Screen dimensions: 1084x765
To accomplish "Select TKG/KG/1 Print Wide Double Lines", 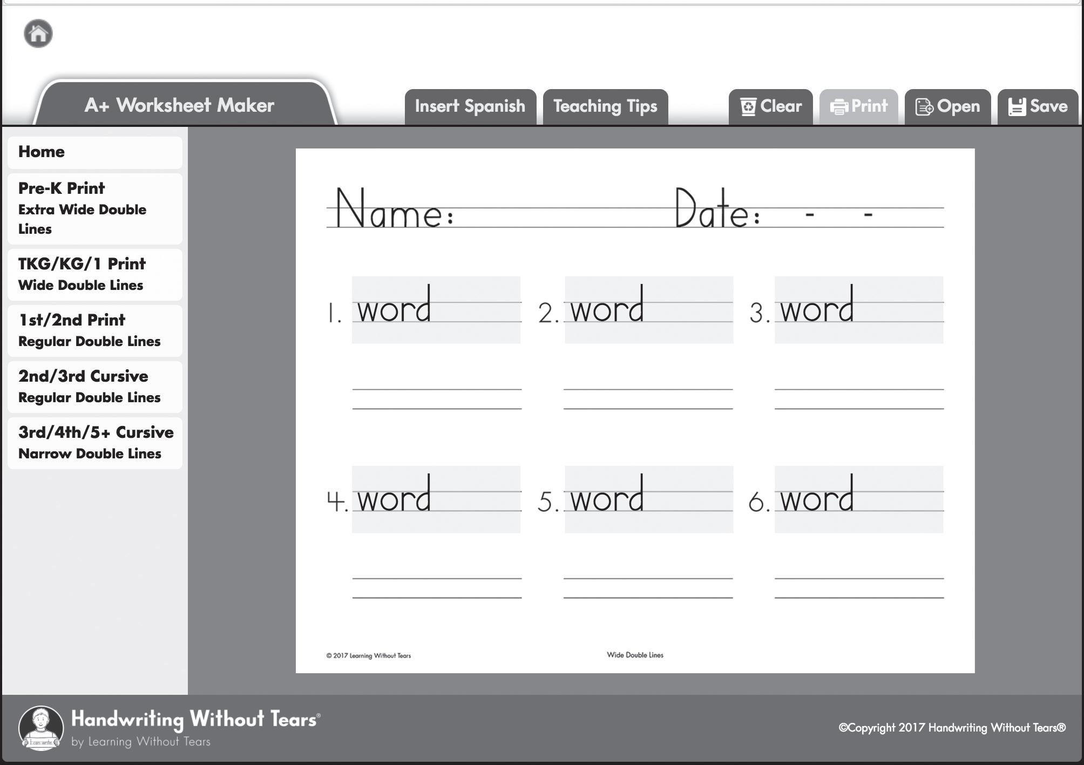I will [x=95, y=274].
